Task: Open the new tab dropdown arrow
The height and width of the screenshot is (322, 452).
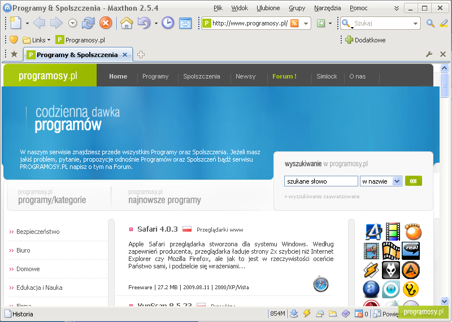Action: coord(27,23)
